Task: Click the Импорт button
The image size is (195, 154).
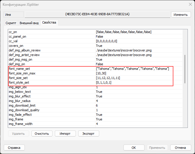Action: 65,134
